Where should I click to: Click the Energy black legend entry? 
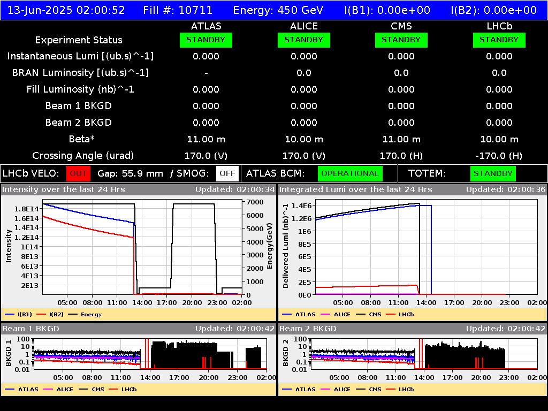85,315
